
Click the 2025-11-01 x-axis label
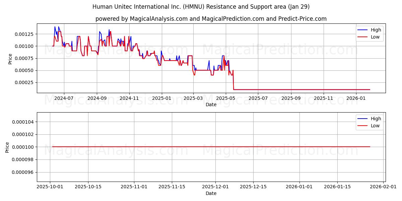pyautogui.click(x=134, y=187)
